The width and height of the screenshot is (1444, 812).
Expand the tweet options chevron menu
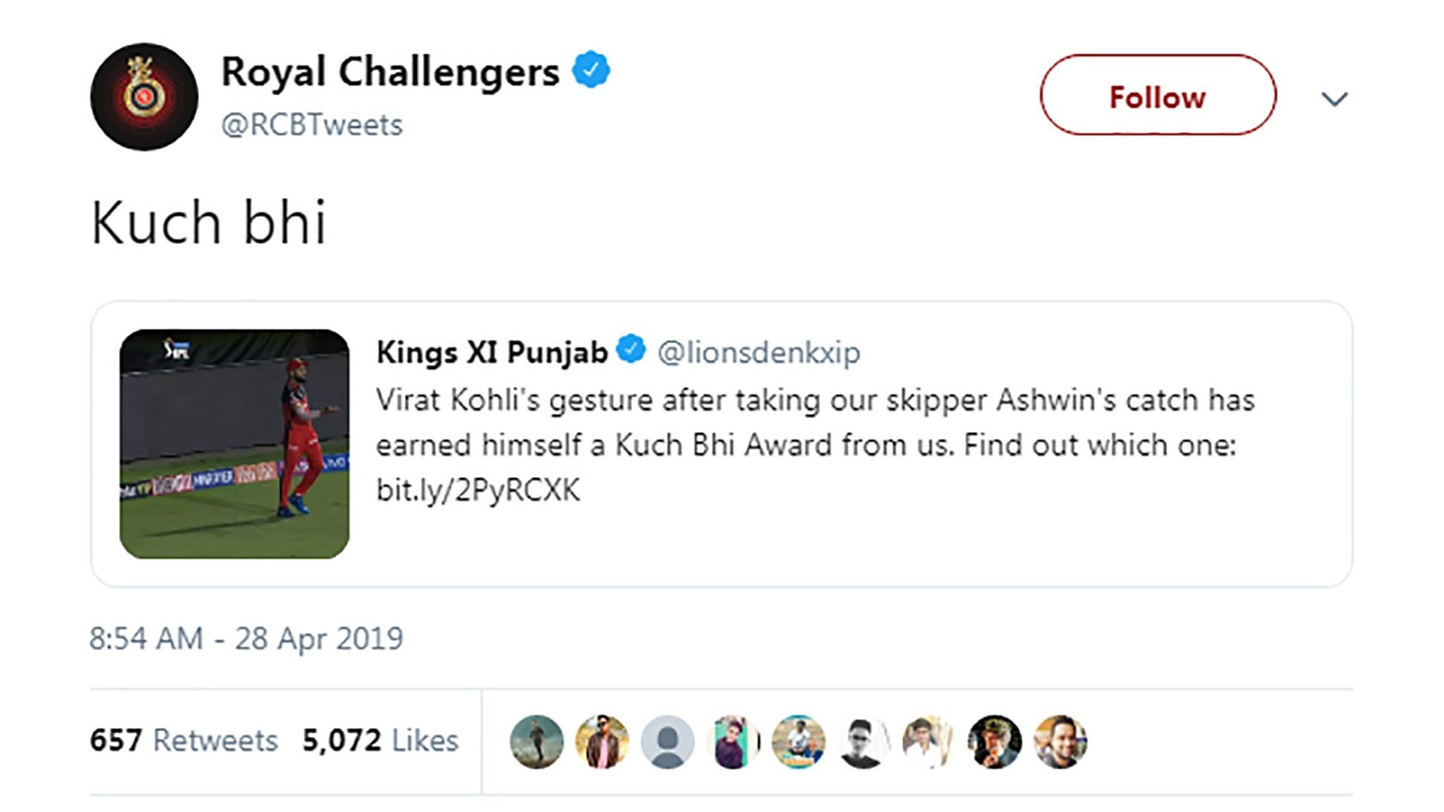pos(1334,98)
